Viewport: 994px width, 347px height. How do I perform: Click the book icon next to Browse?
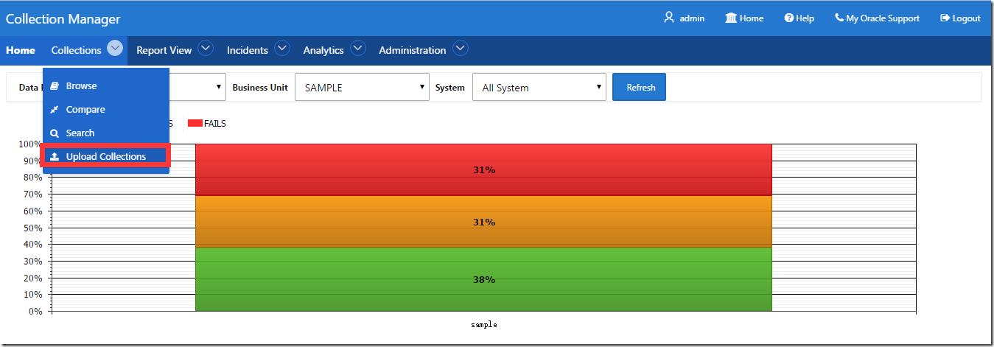point(55,86)
